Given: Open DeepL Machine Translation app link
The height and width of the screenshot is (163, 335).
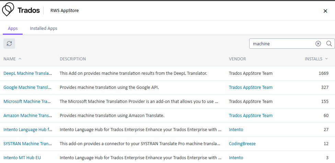Looking at the screenshot, I should [28, 73].
